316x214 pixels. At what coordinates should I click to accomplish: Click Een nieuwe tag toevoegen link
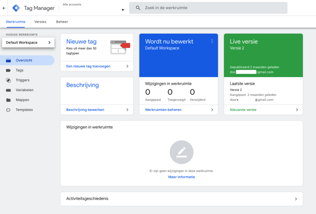pyautogui.click(x=88, y=66)
